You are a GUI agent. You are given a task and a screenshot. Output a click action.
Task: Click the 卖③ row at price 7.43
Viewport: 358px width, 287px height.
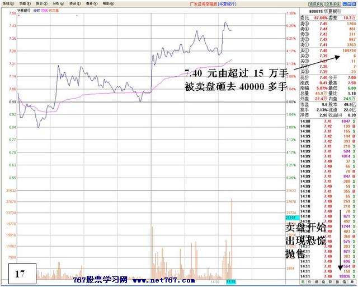328,34
